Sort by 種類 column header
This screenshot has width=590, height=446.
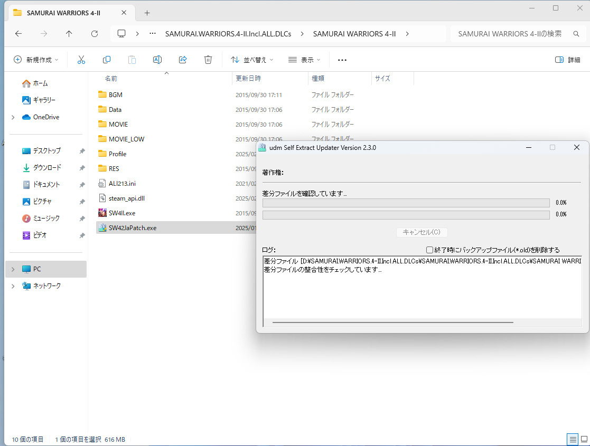[x=318, y=79]
